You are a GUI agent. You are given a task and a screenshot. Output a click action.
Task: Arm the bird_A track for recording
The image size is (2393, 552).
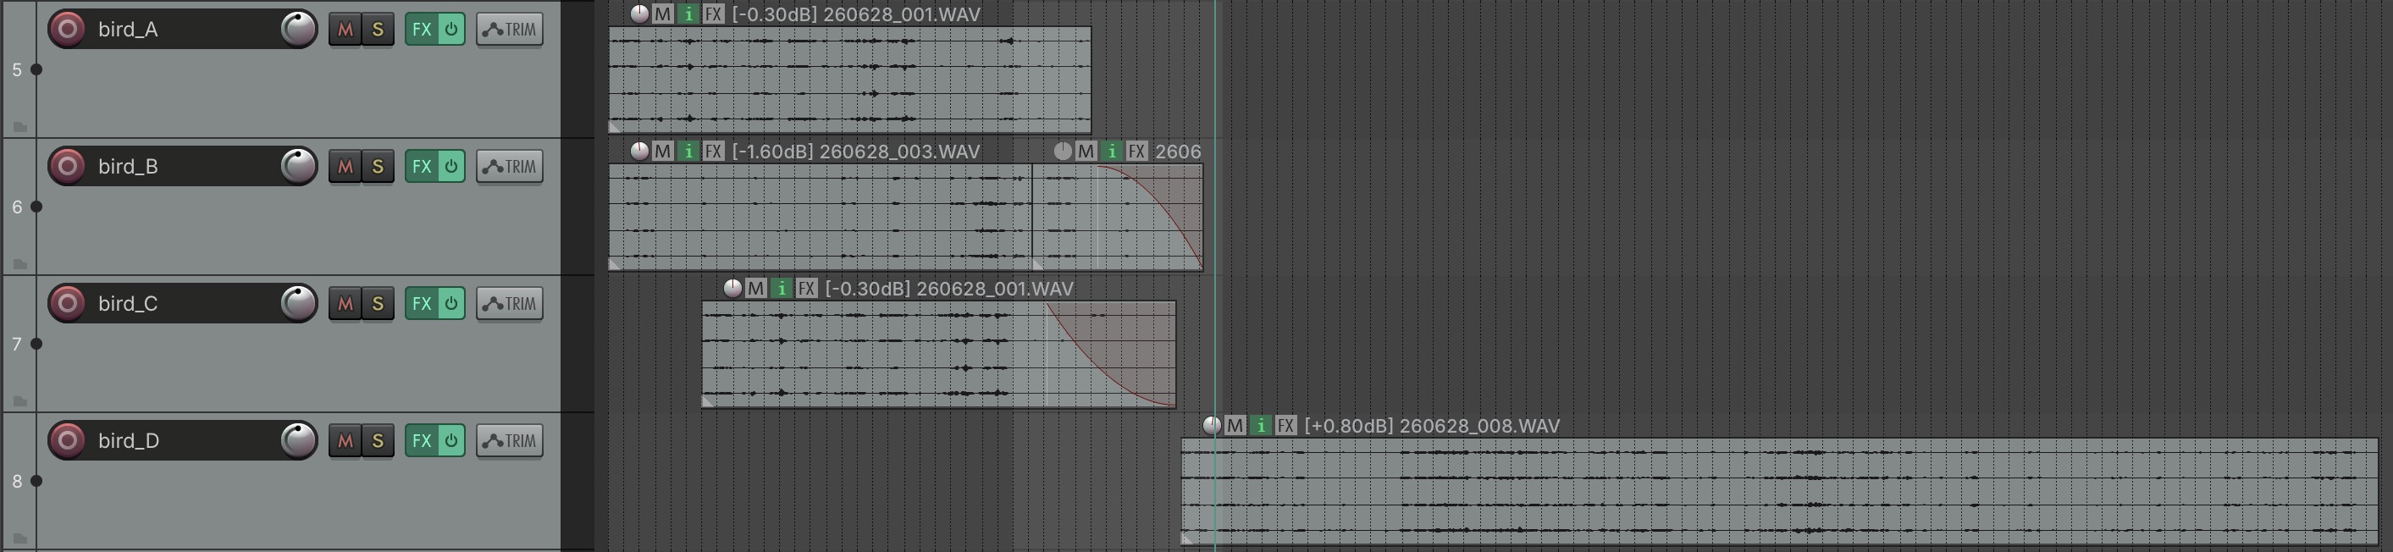67,30
